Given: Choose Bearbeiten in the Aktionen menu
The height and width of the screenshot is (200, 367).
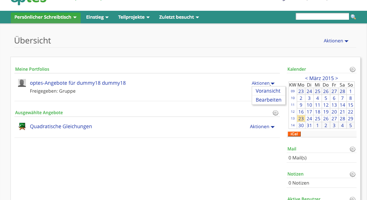Looking at the screenshot, I should click(268, 100).
